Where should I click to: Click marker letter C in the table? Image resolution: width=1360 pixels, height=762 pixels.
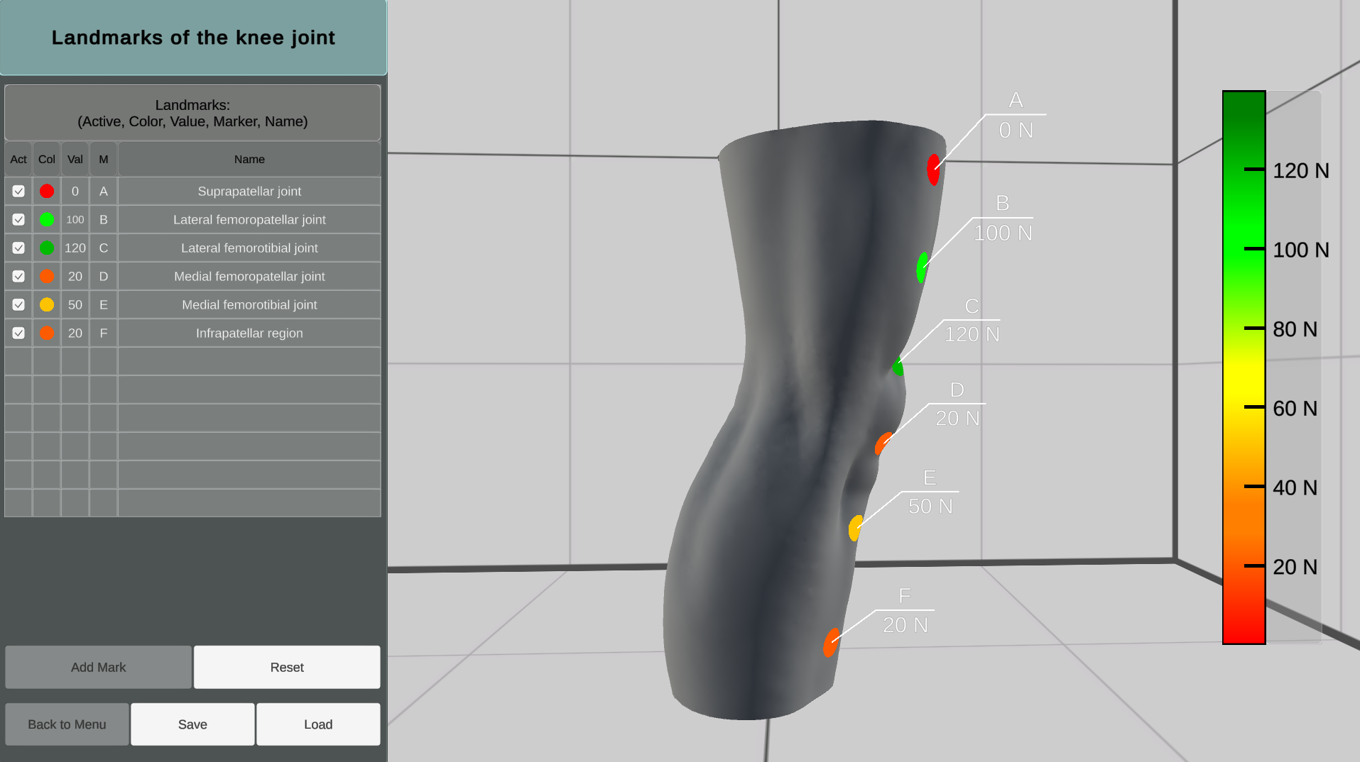pyautogui.click(x=104, y=248)
